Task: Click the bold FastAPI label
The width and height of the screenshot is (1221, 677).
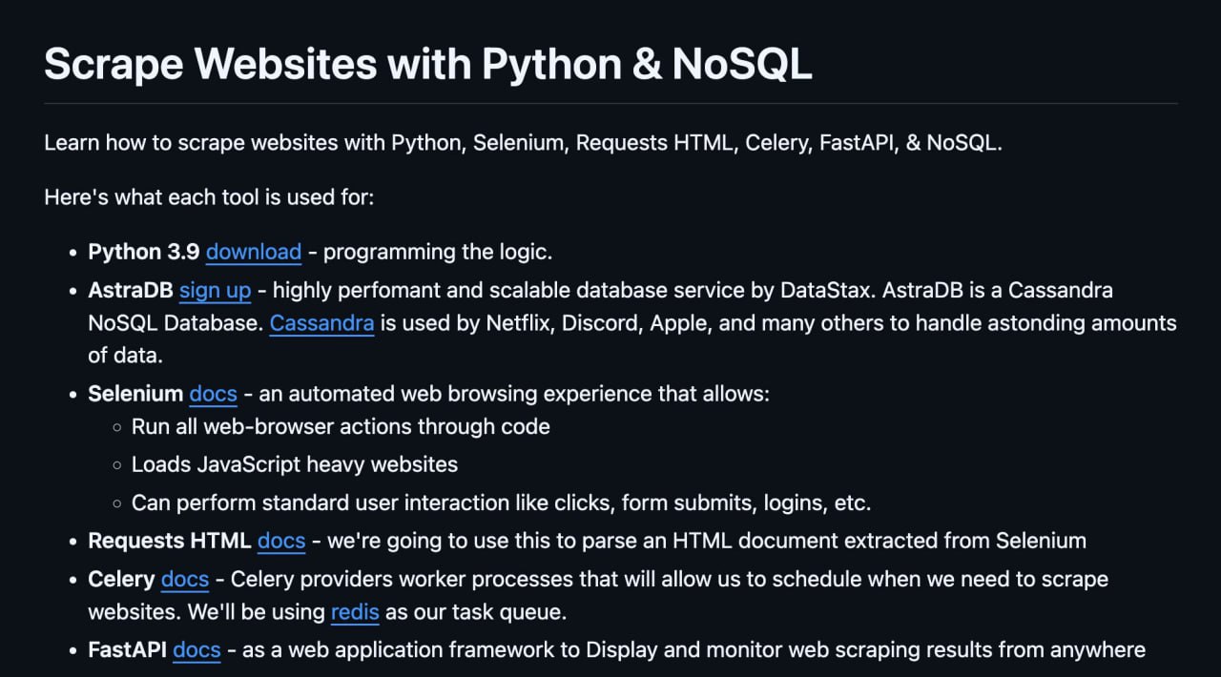Action: click(128, 650)
